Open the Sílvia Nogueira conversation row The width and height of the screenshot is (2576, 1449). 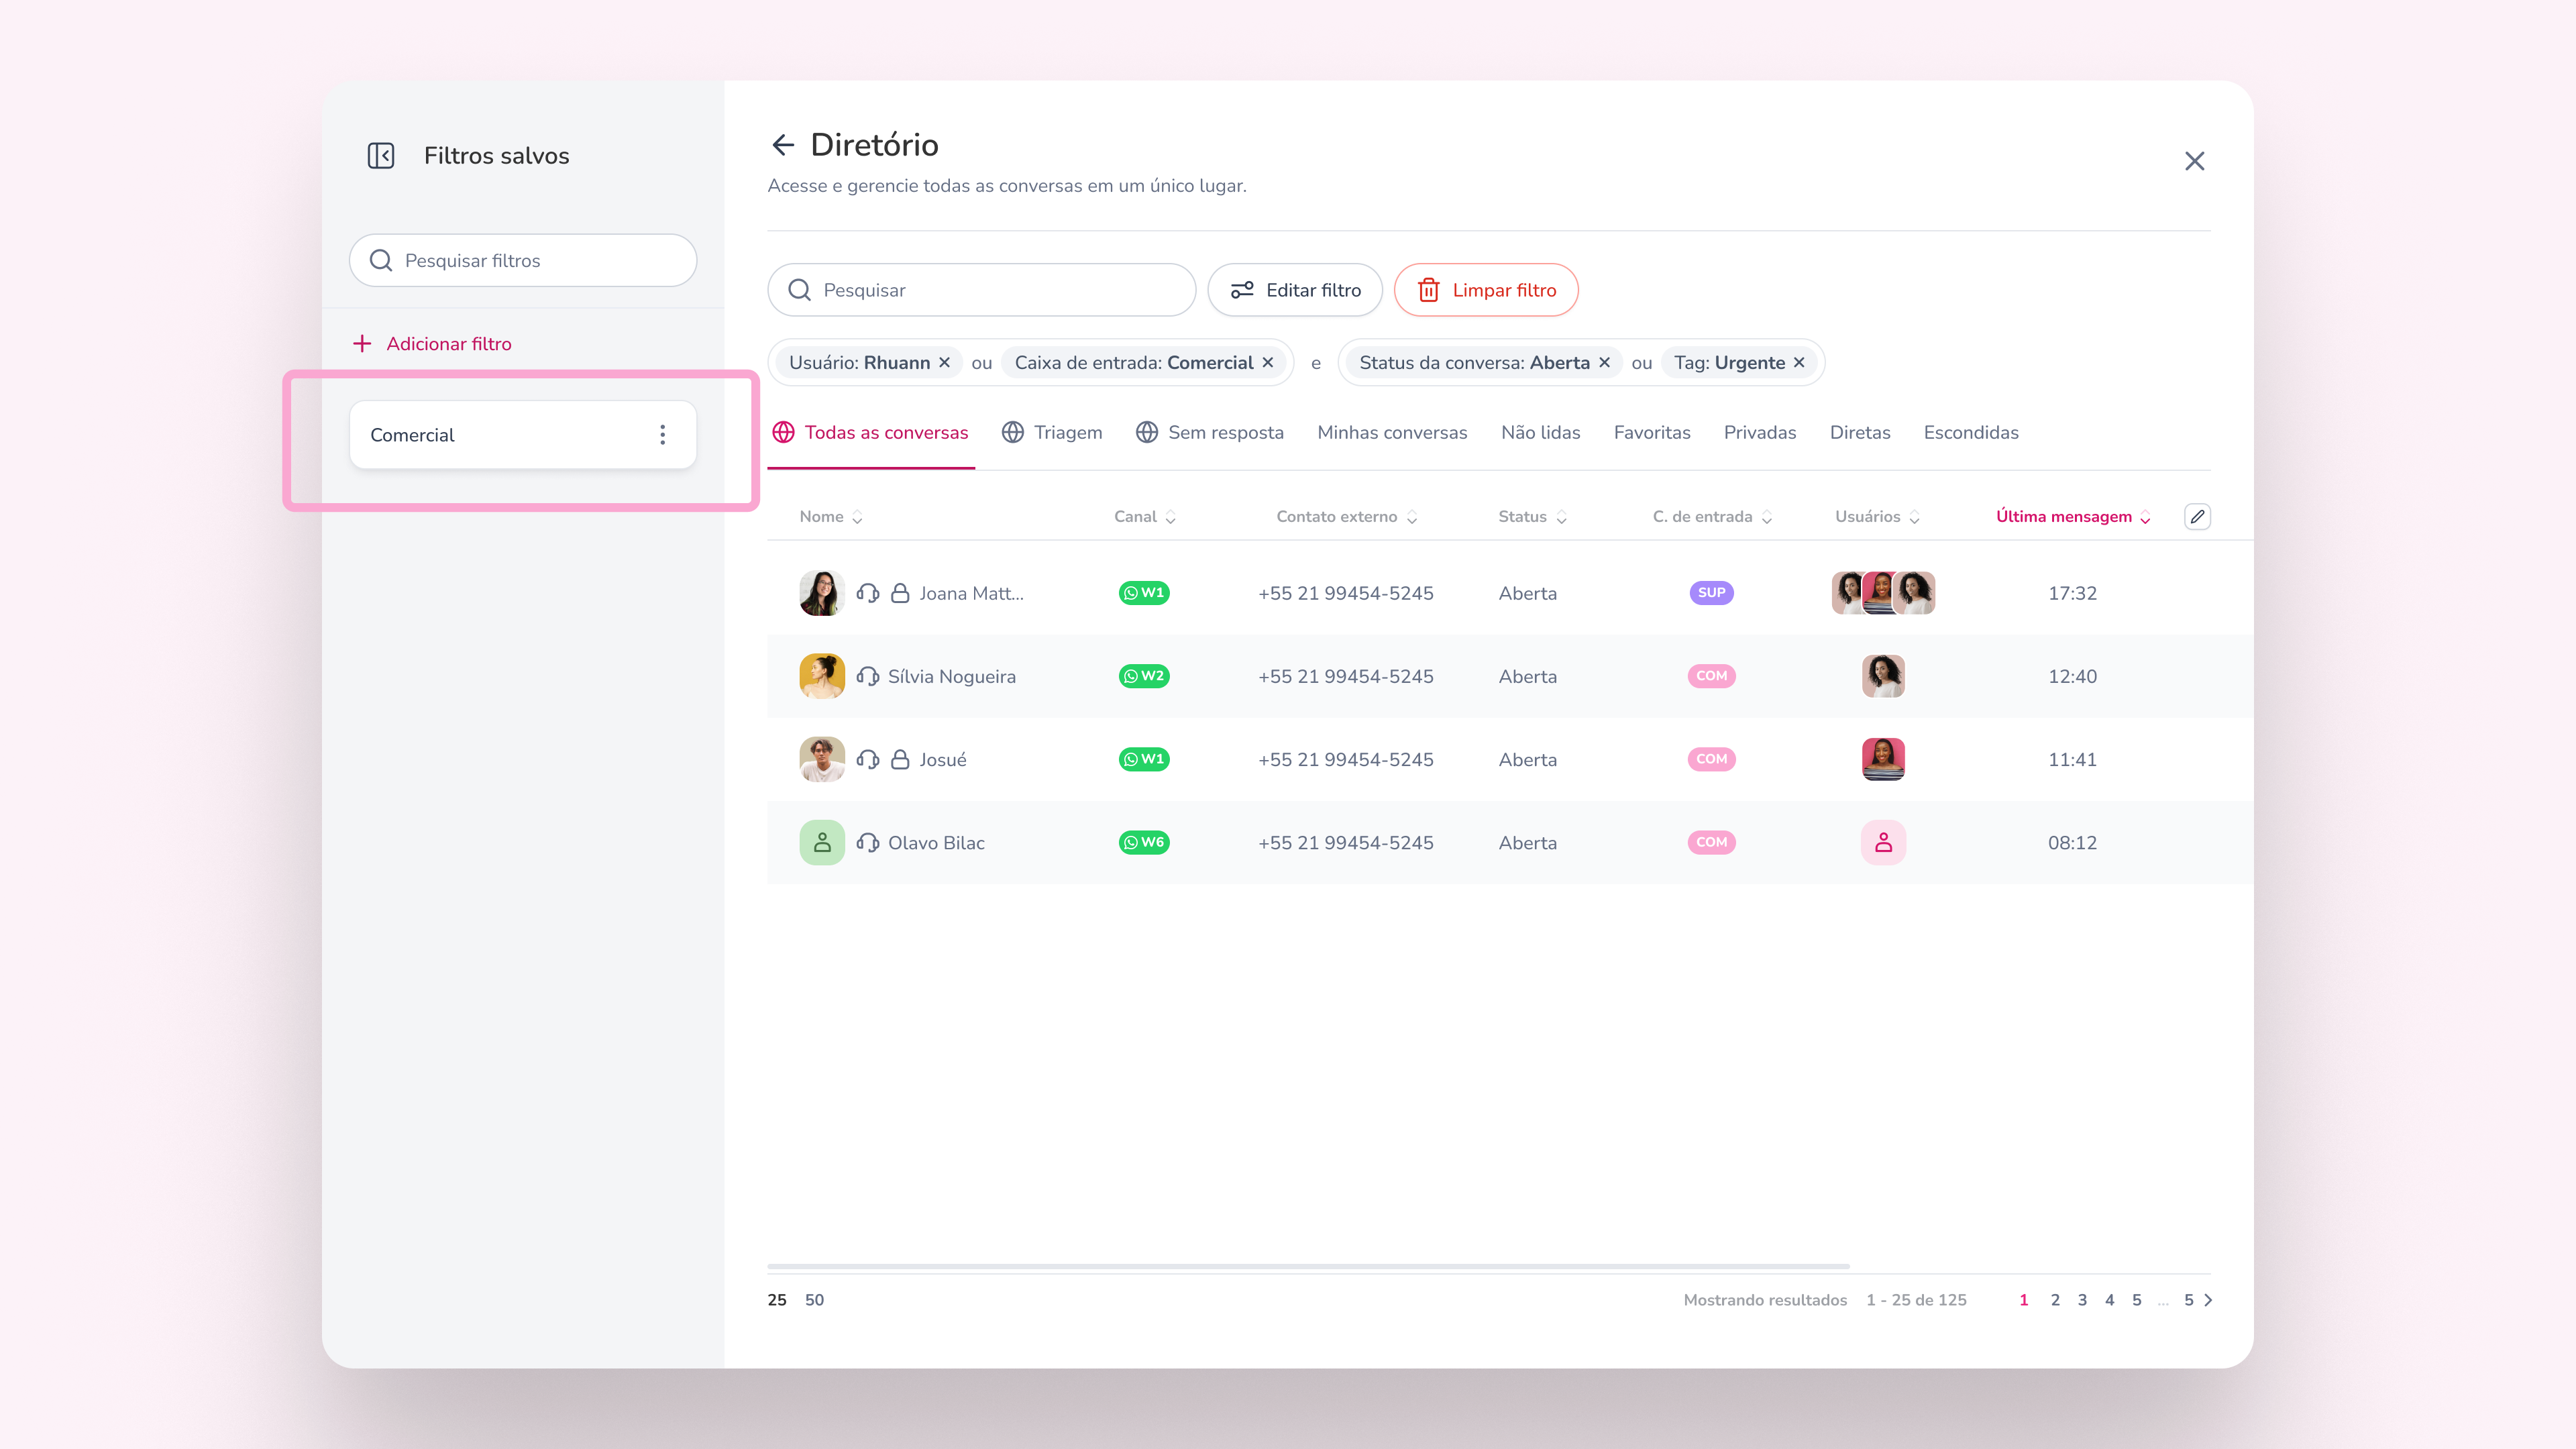(1510, 676)
